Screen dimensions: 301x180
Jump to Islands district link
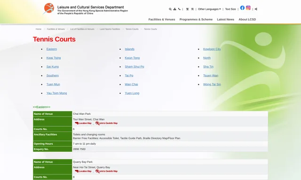pos(130,49)
